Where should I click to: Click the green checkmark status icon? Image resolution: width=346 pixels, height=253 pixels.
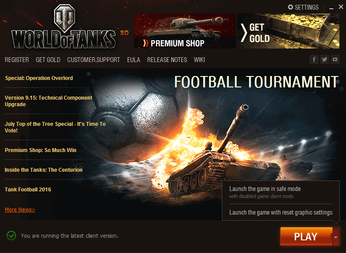click(11, 236)
